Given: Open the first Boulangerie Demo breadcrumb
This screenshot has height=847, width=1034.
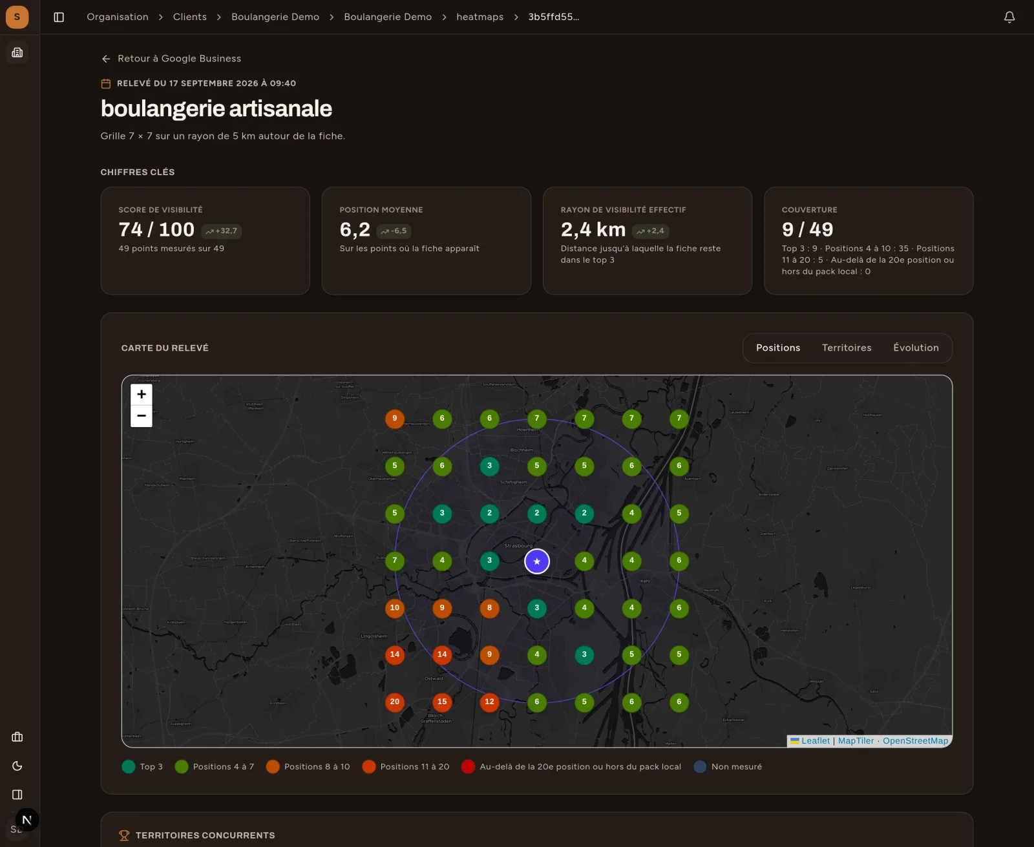Looking at the screenshot, I should point(275,17).
